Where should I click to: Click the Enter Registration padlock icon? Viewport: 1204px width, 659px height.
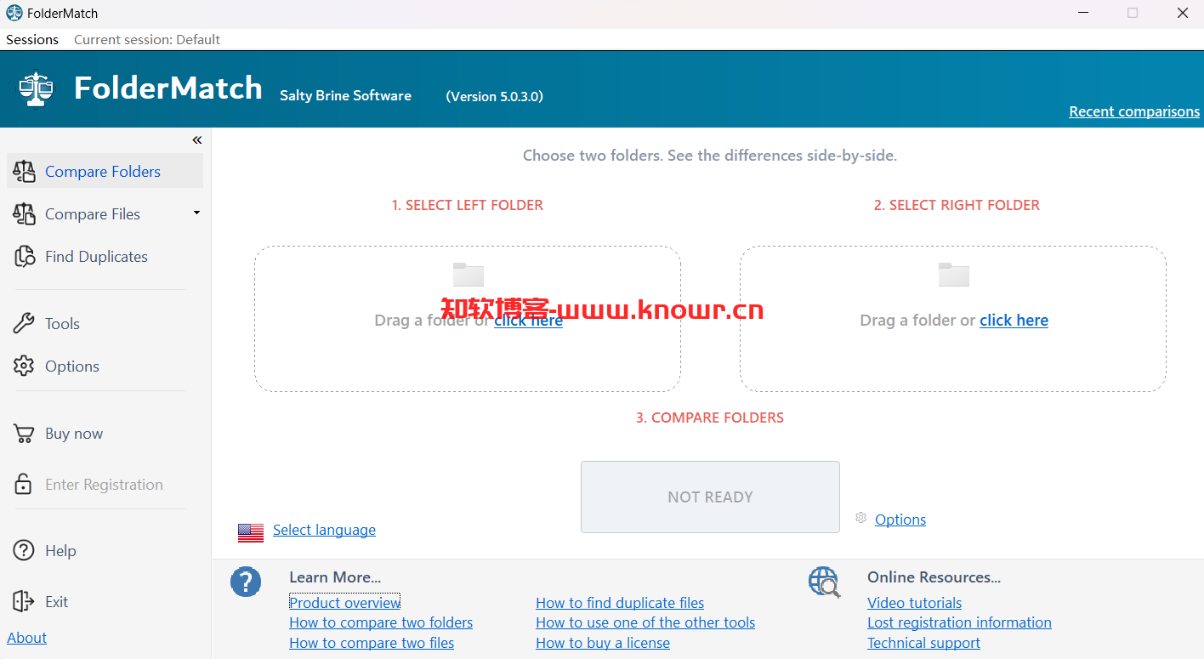coord(24,484)
